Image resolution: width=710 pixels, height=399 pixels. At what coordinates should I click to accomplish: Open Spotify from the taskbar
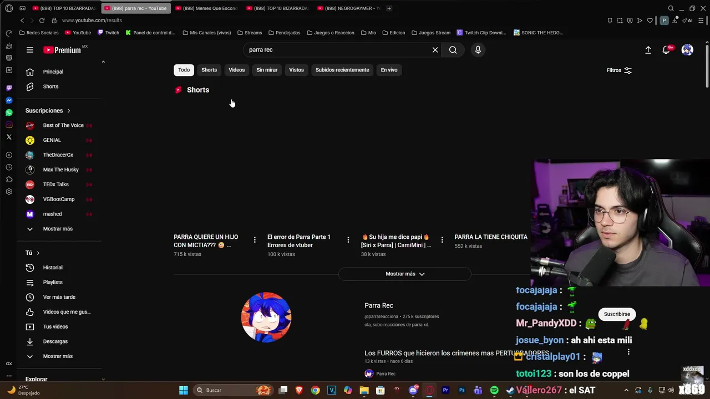494,390
